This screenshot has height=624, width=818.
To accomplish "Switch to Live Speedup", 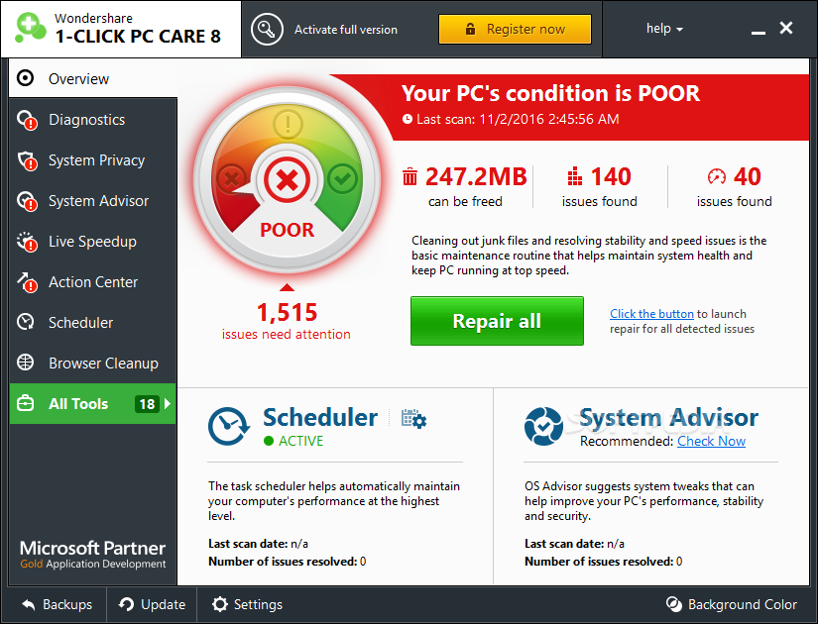I will [x=93, y=242].
